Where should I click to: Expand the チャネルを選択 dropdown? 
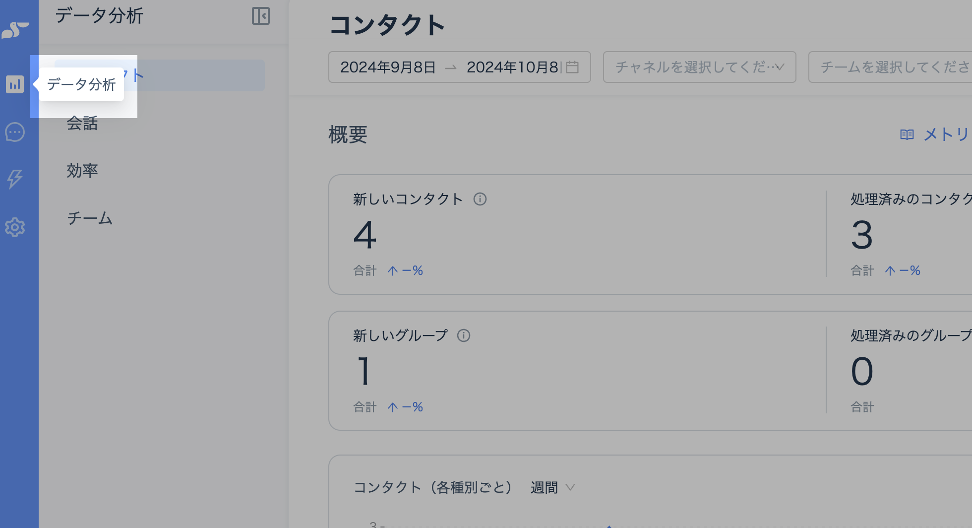[x=699, y=67]
